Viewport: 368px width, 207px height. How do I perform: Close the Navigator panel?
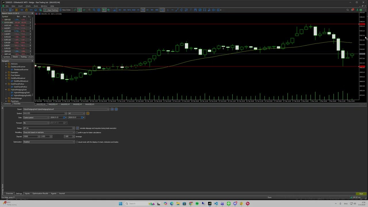(x=32, y=61)
